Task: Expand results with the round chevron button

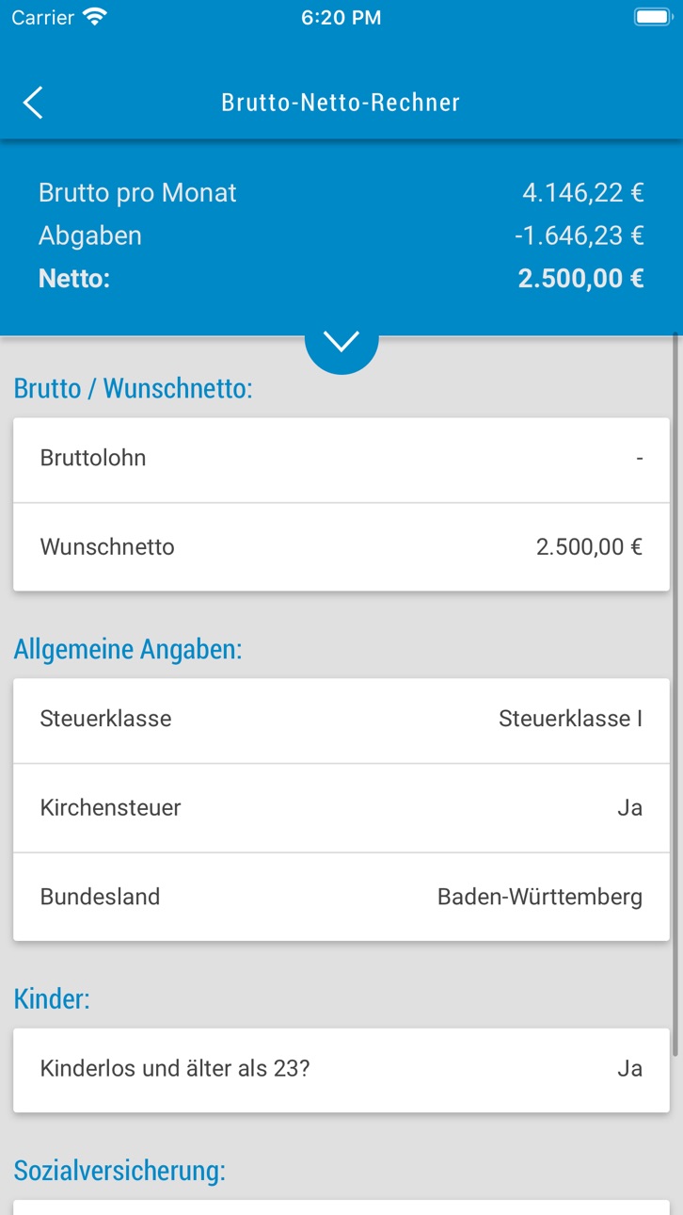Action: tap(341, 340)
